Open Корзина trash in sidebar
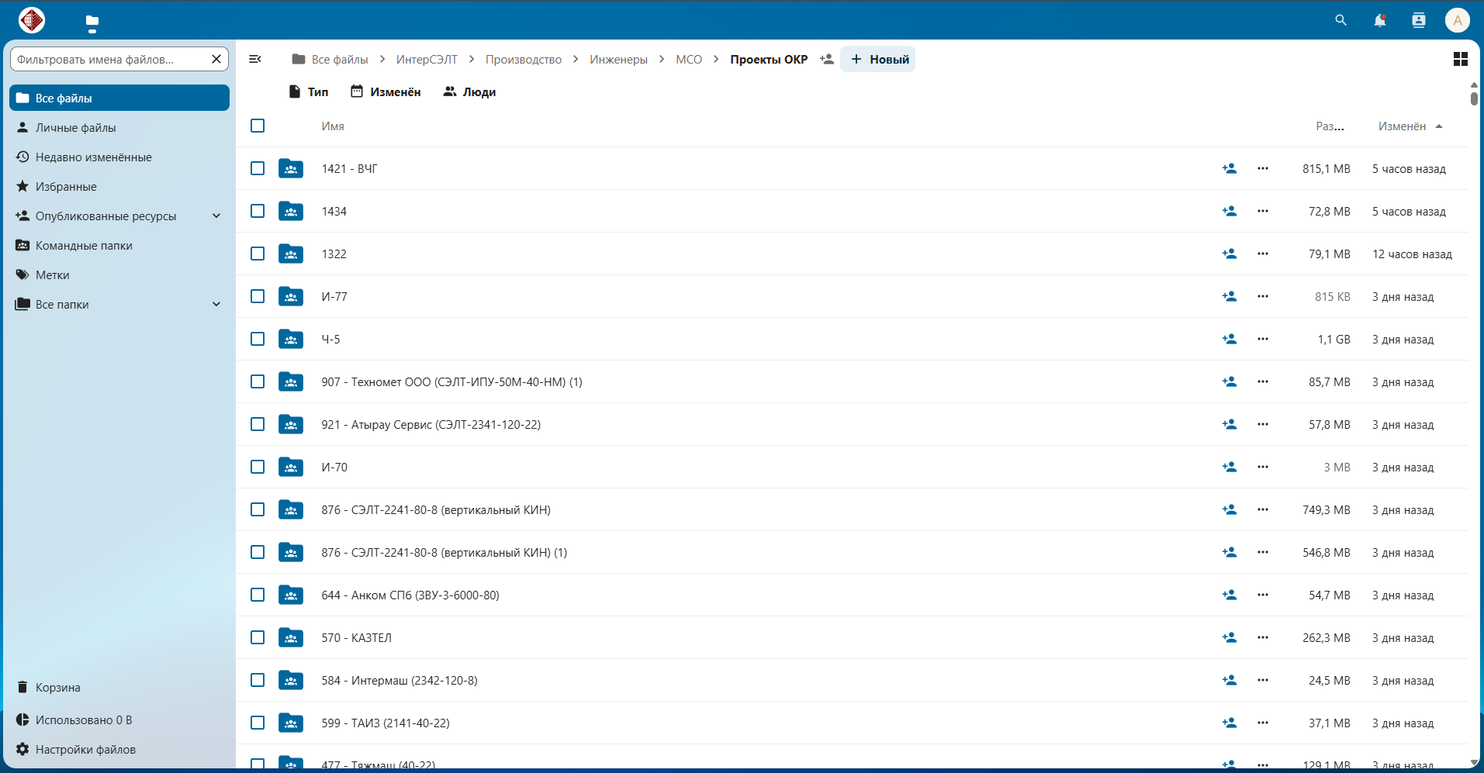The image size is (1484, 773). (x=119, y=687)
